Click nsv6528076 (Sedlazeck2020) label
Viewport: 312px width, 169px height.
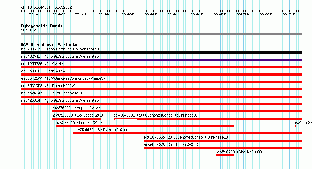coord(171,145)
